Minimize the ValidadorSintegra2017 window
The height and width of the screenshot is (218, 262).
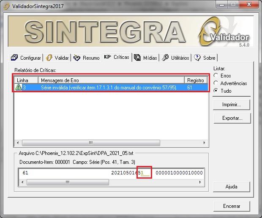click(222, 5)
